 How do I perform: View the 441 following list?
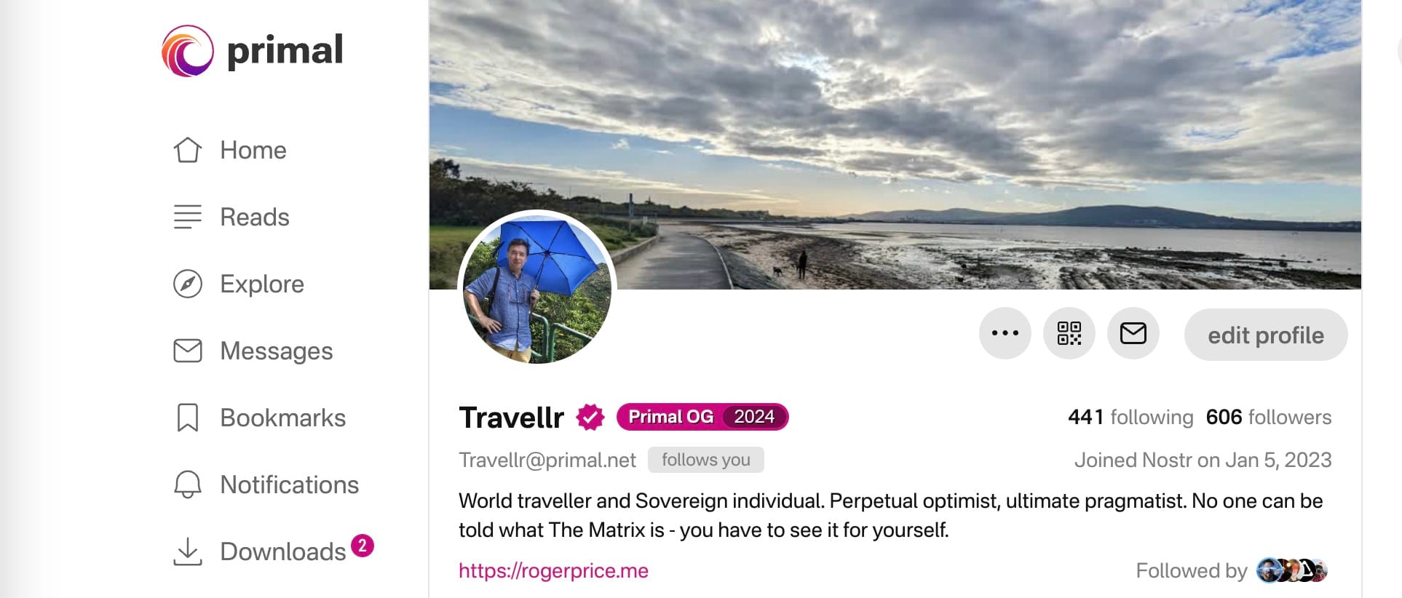point(1130,417)
